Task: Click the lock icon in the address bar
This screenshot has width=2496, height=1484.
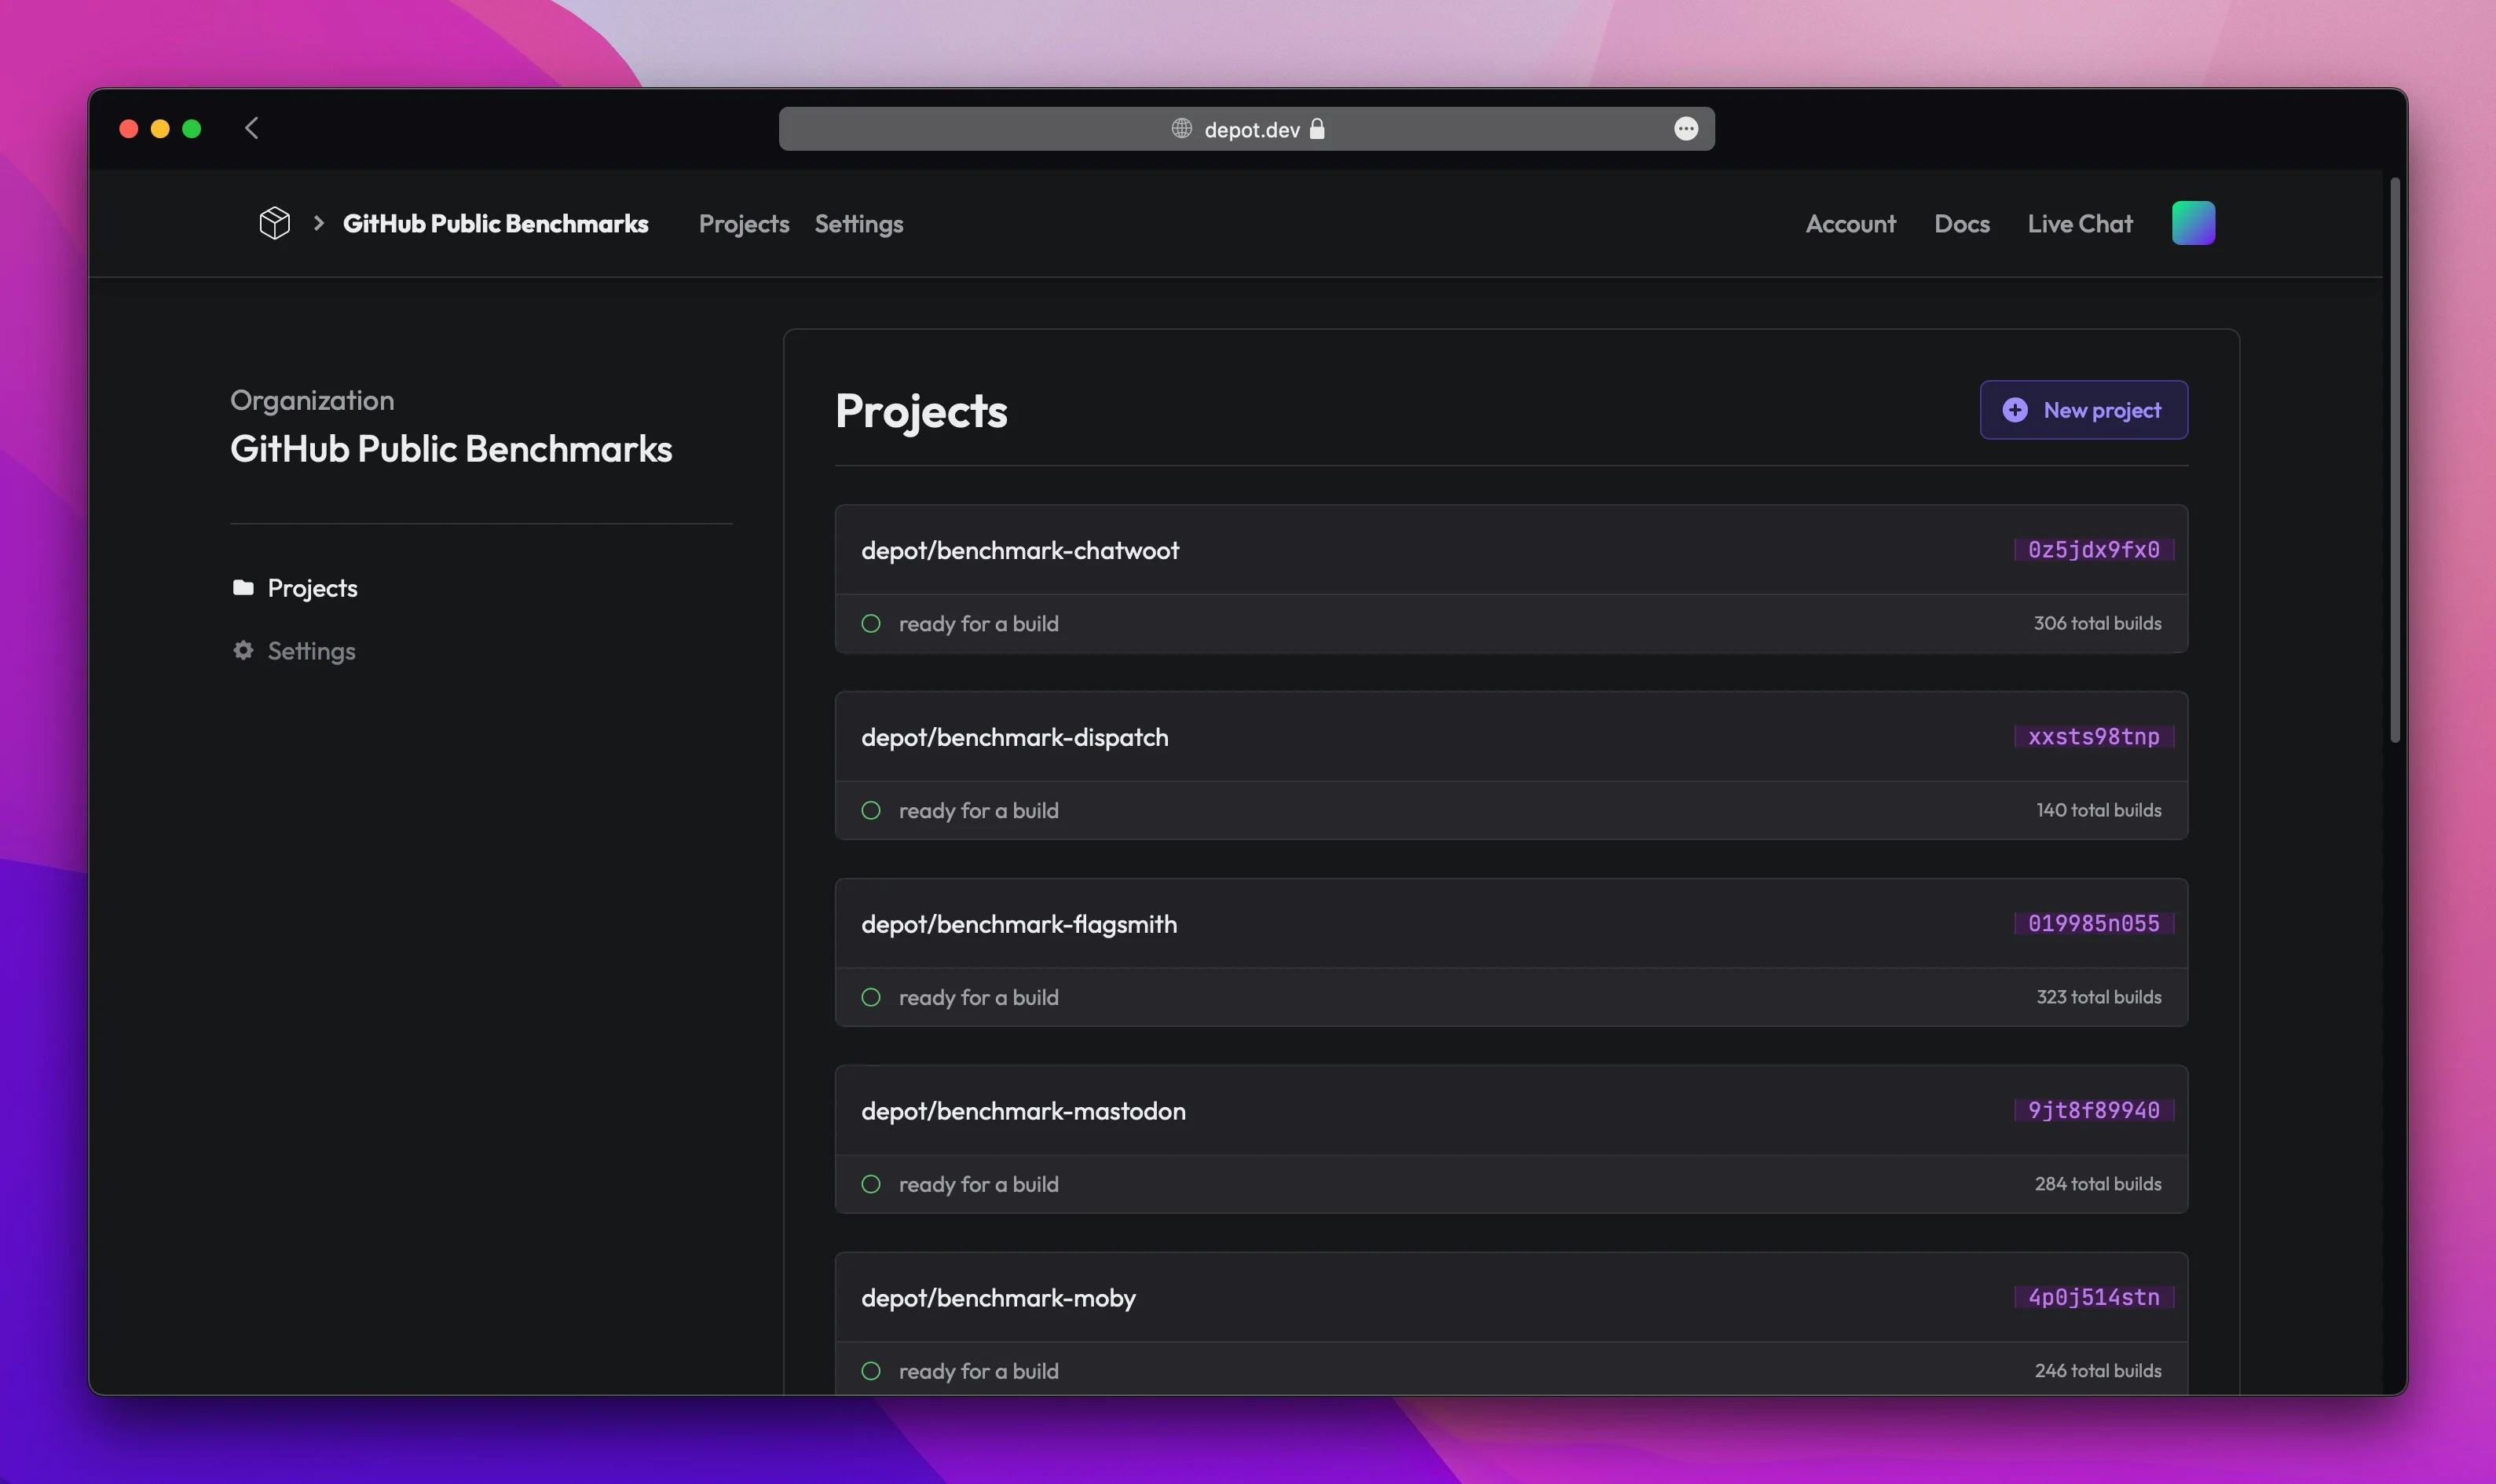Action: 1317,129
